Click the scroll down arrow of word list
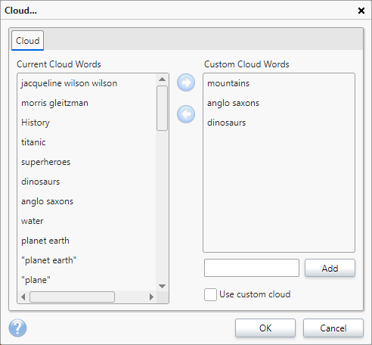 [162, 286]
